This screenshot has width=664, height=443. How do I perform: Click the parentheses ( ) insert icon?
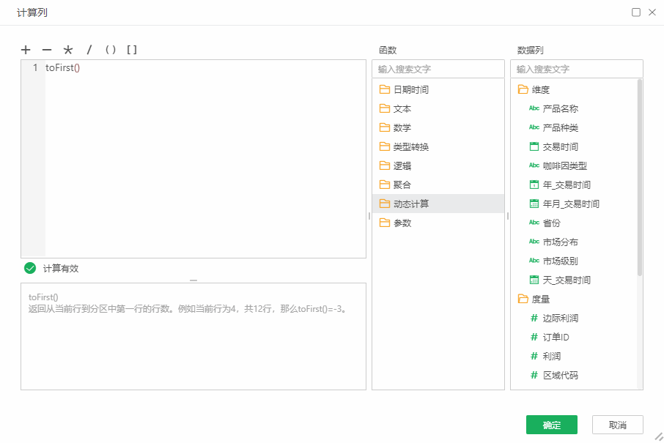point(111,50)
